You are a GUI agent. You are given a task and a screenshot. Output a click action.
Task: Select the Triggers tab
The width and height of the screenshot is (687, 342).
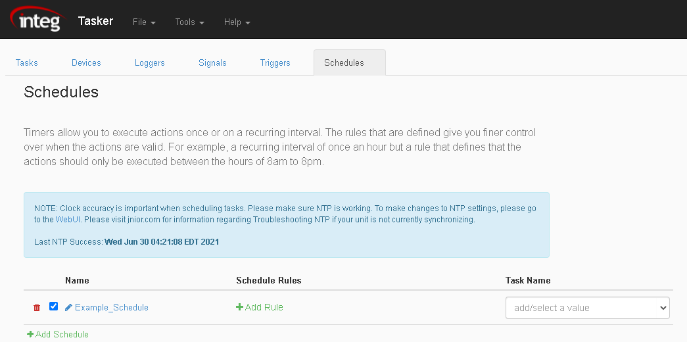coord(275,62)
